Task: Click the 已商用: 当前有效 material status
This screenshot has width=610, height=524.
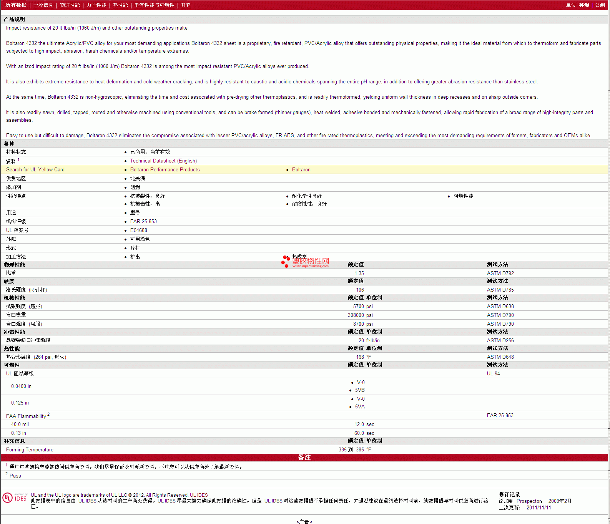Action: (150, 152)
